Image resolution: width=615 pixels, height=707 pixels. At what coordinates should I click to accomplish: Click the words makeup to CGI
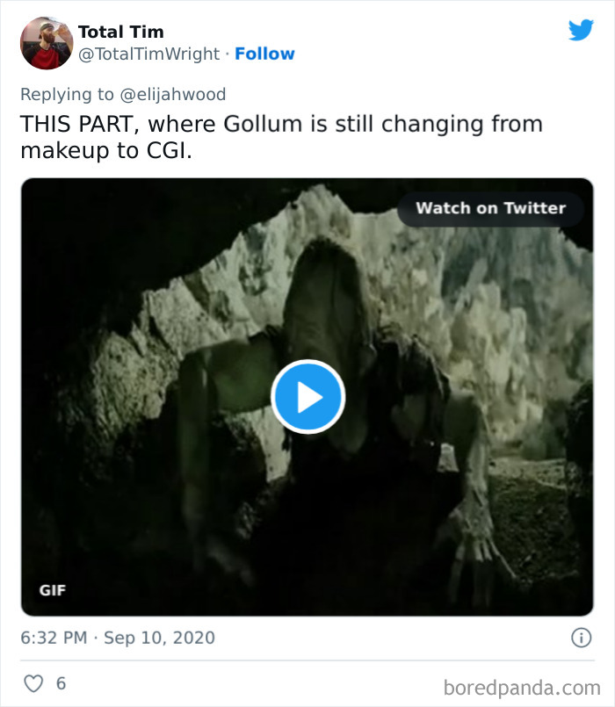coord(105,150)
